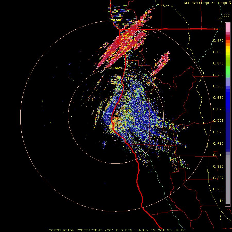Click the 0.627 scale value
This screenshot has height=232, width=232.
tap(218, 109)
